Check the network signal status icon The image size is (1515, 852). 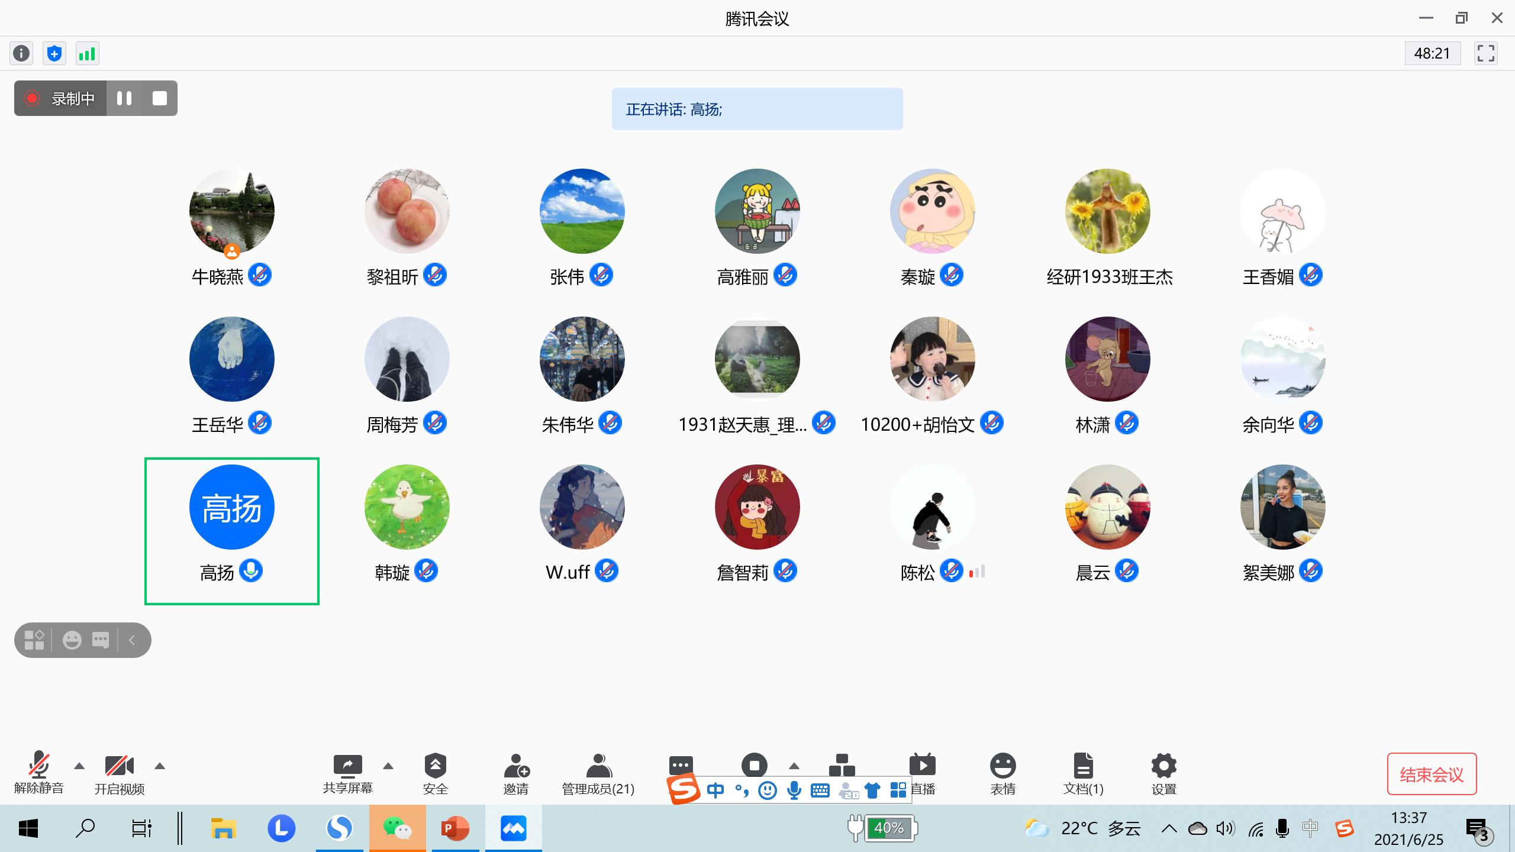(87, 53)
